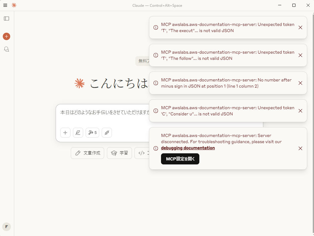Click the plus attachment button in prompt box
The height and width of the screenshot is (236, 314).
point(65,133)
